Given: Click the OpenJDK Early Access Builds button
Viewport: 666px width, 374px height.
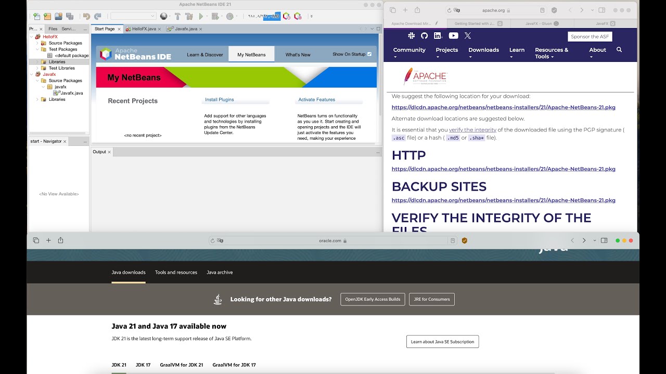Looking at the screenshot, I should (x=373, y=299).
